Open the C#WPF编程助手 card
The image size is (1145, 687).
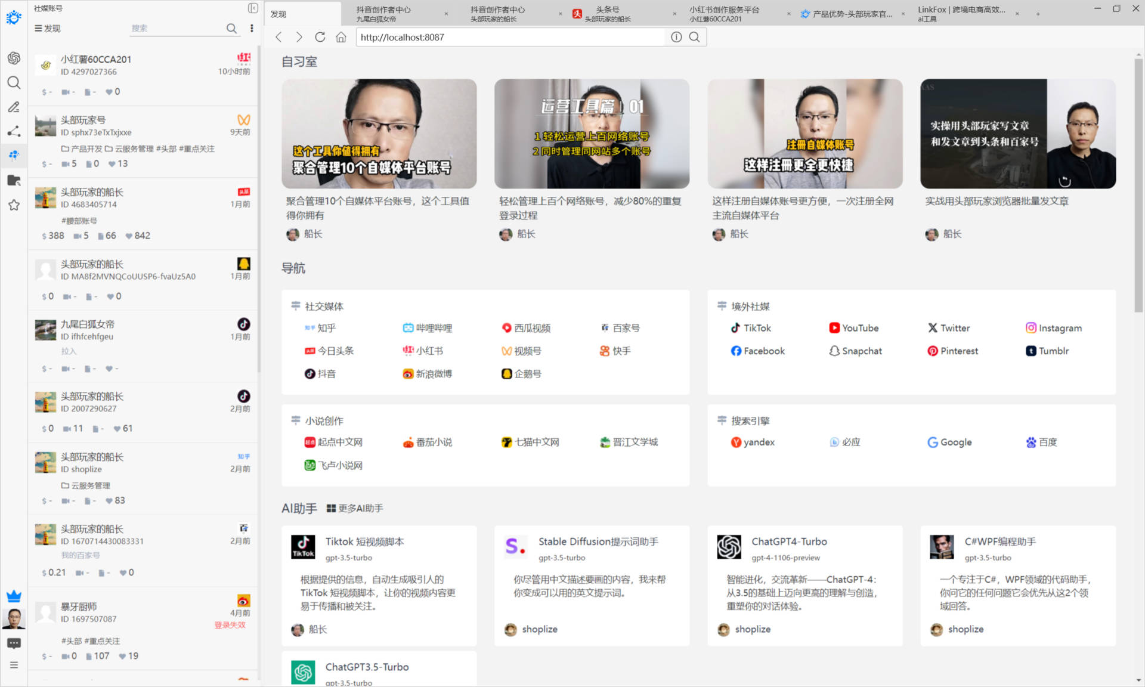pyautogui.click(x=1018, y=586)
